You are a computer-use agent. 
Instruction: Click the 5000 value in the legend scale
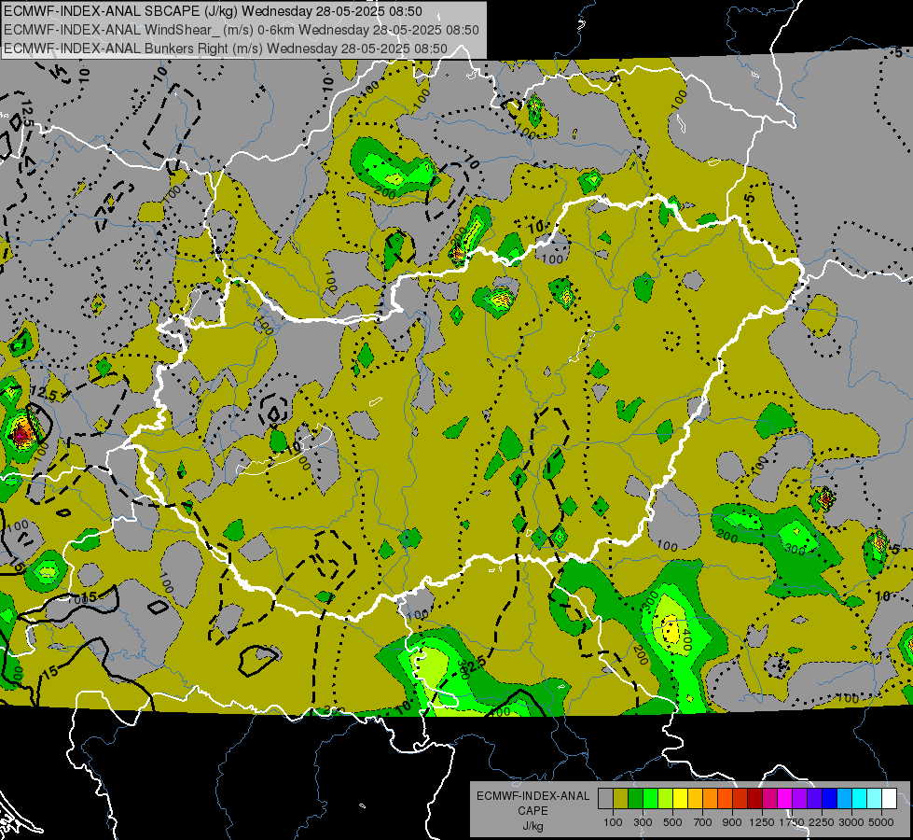(881, 822)
